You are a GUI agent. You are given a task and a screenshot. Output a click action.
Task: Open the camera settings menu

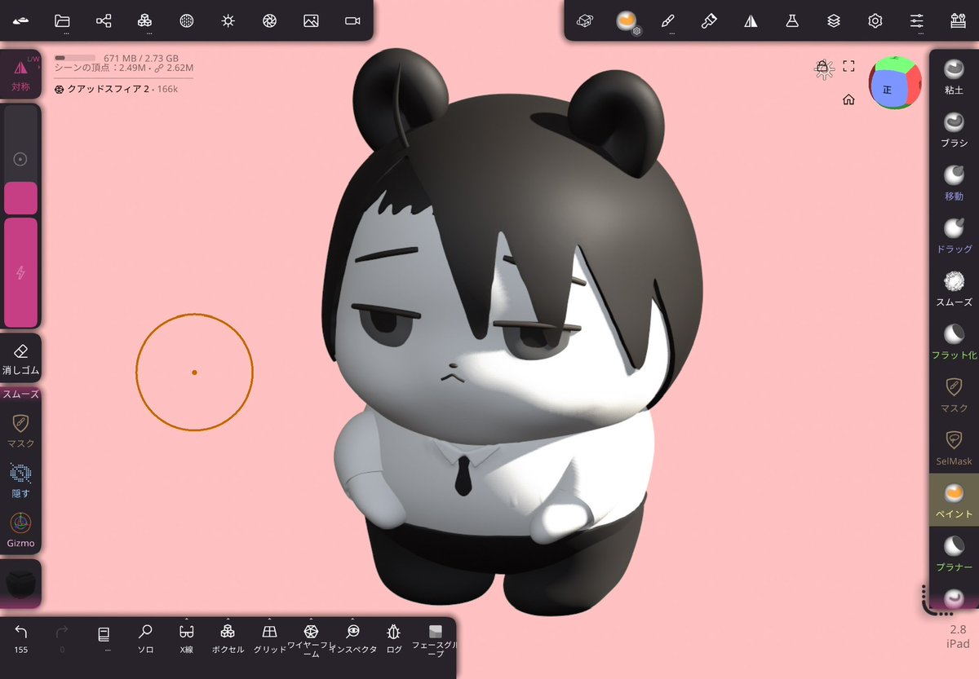352,20
